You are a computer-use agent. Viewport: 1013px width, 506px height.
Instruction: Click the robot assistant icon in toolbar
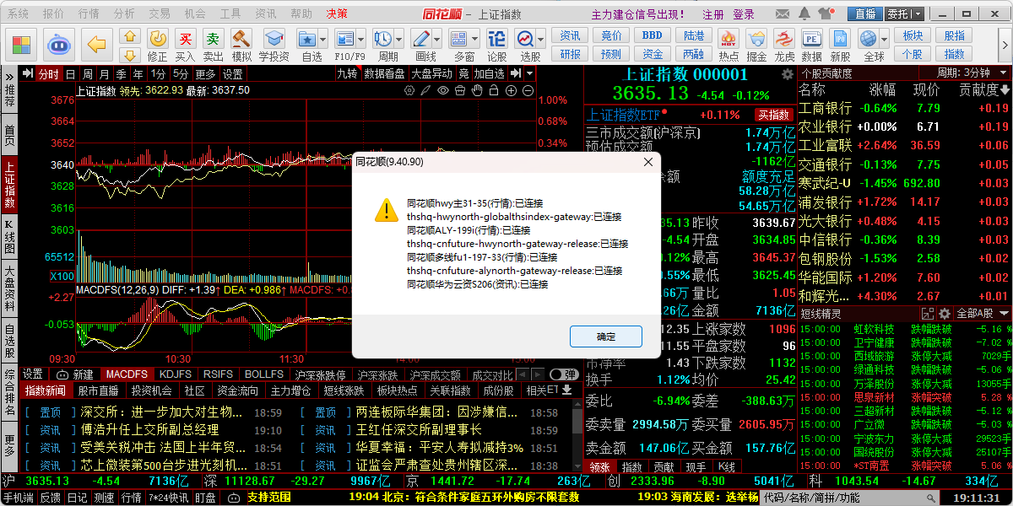coord(60,43)
